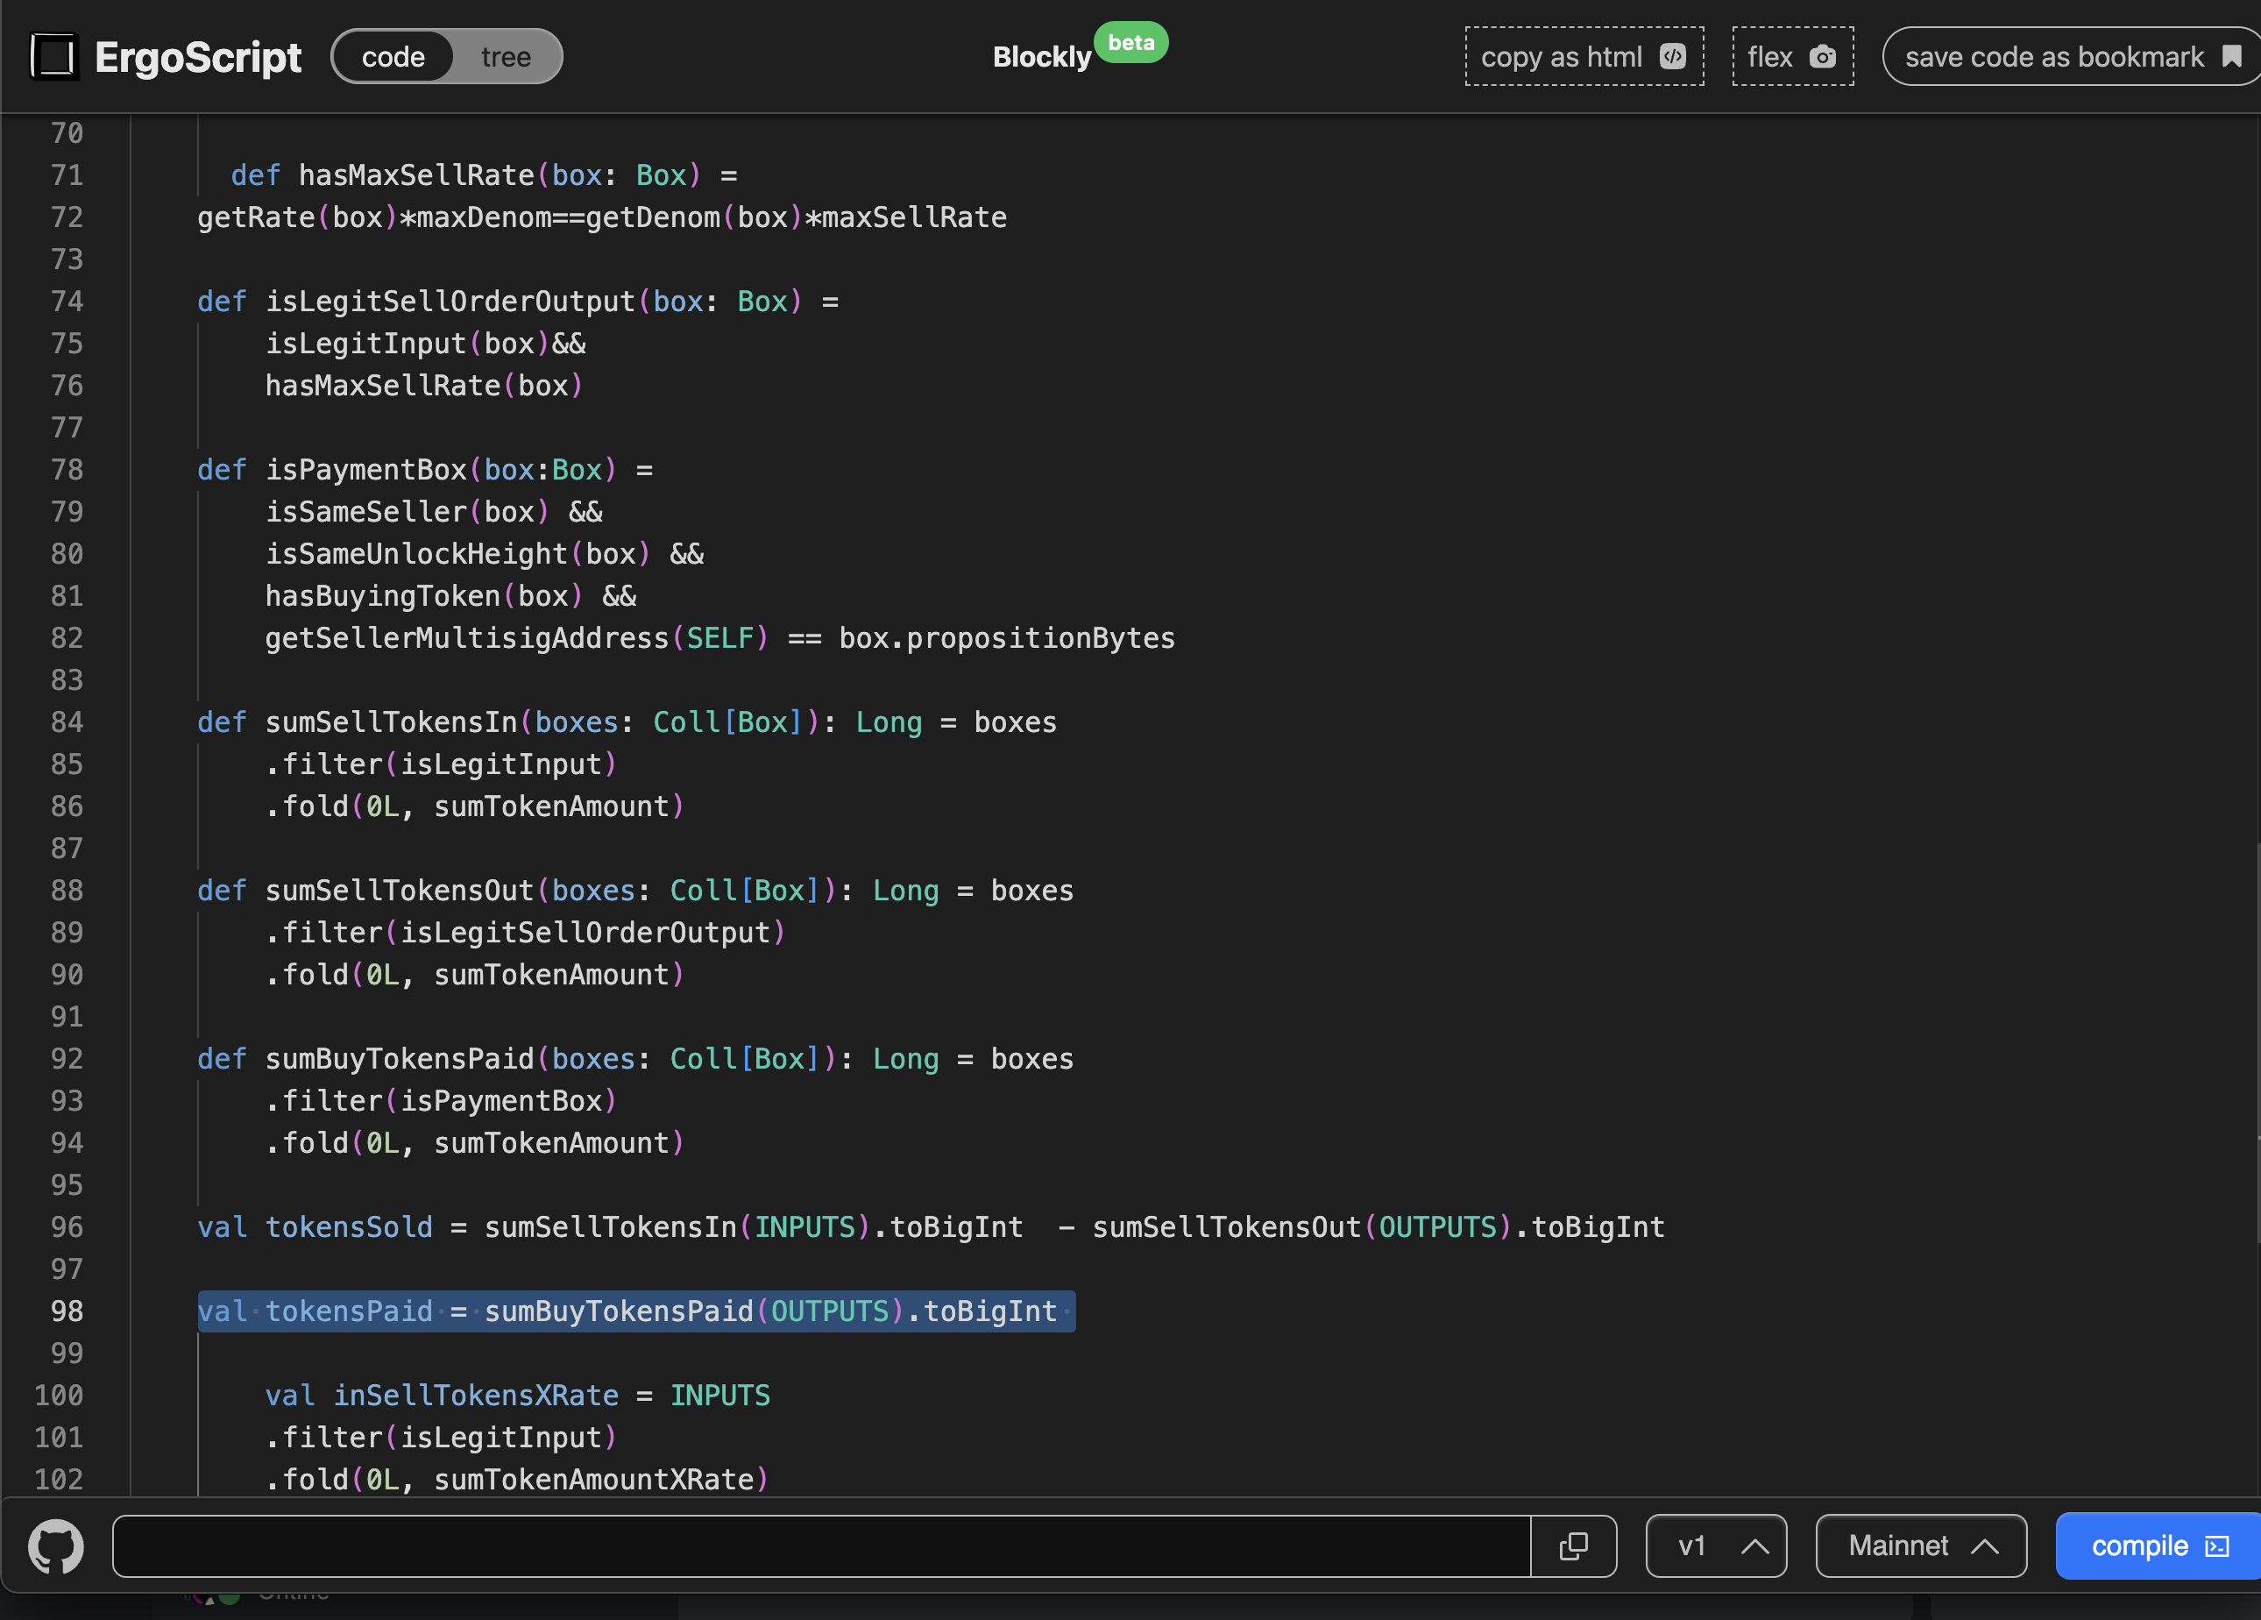Image resolution: width=2261 pixels, height=1620 pixels.
Task: Click the terminal icon on compile button
Action: coord(2217,1546)
